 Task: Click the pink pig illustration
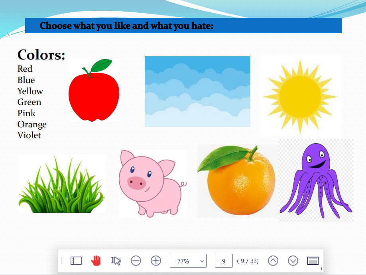(x=152, y=184)
